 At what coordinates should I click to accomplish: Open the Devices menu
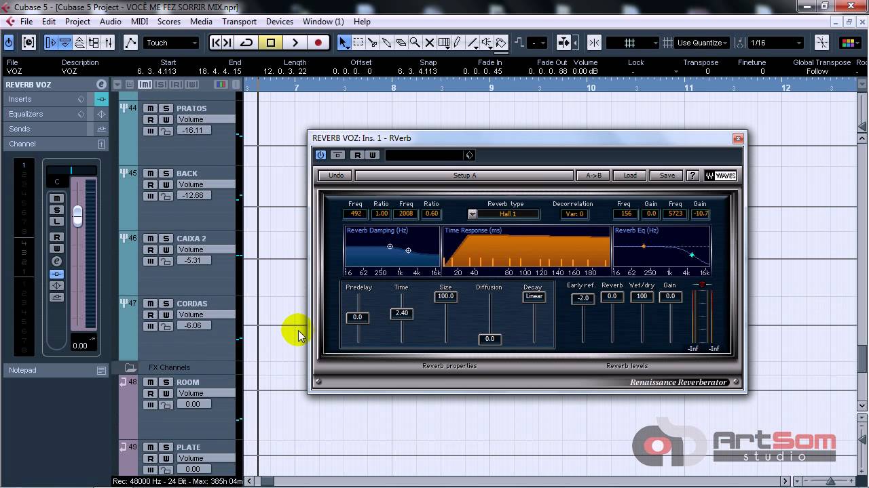(x=280, y=22)
